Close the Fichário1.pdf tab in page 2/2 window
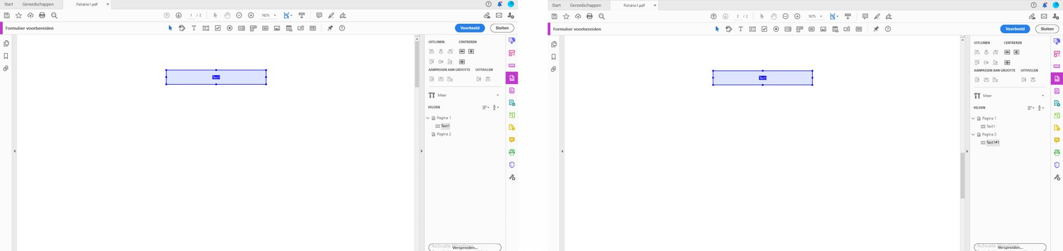The height and width of the screenshot is (251, 1063). click(655, 5)
